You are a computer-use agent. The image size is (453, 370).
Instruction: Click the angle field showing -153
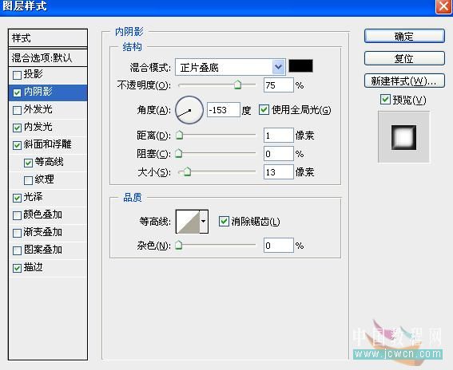coord(224,110)
